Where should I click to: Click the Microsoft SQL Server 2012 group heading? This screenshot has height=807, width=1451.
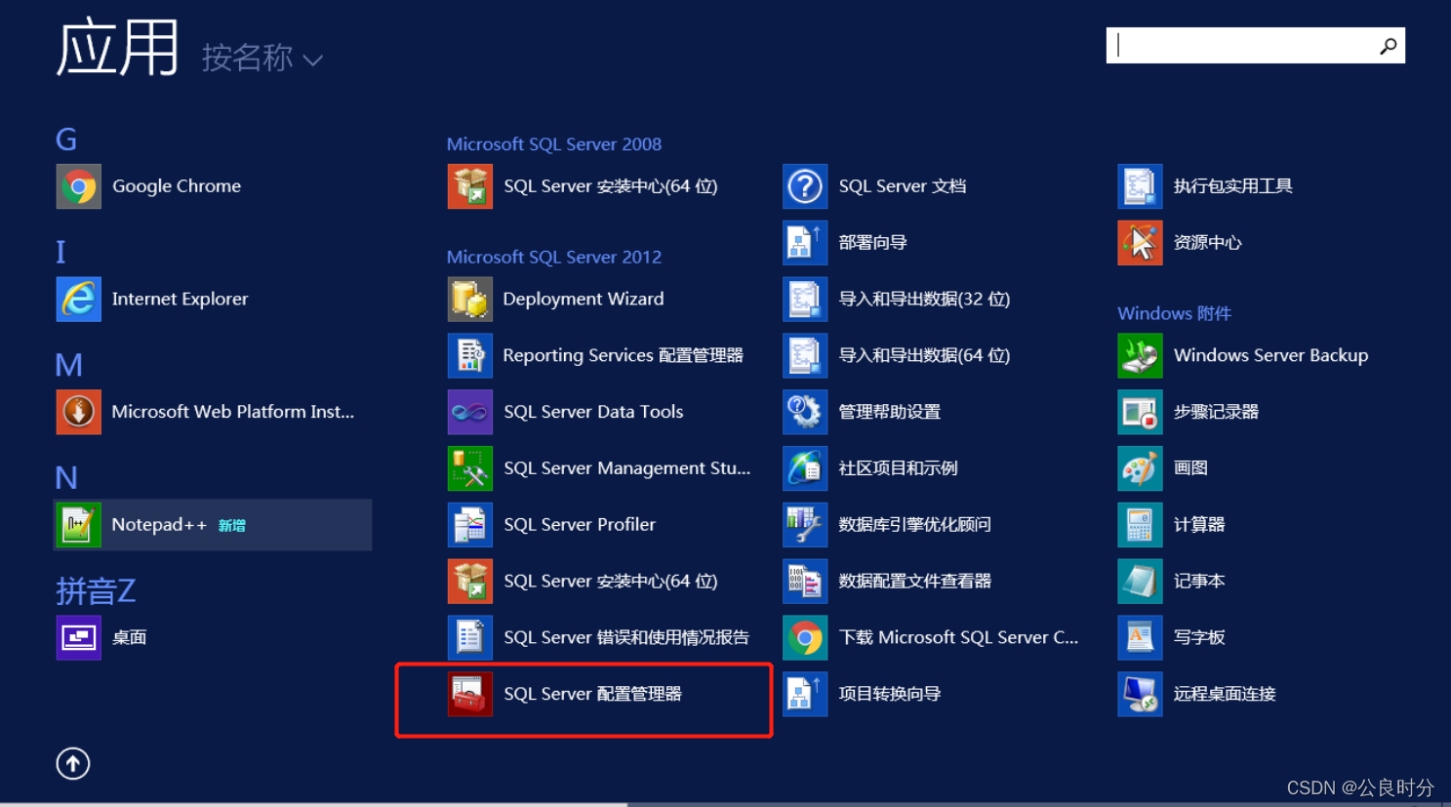coord(554,258)
